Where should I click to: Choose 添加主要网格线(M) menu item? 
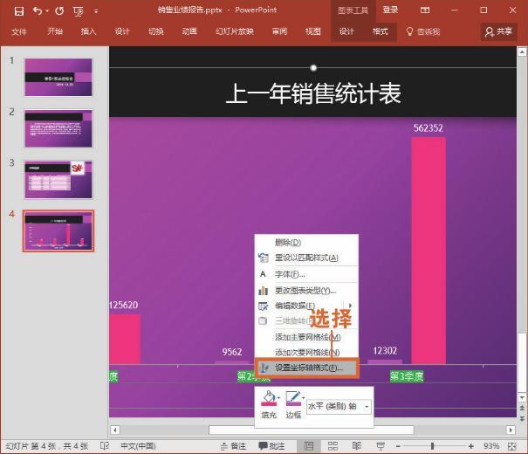[306, 337]
